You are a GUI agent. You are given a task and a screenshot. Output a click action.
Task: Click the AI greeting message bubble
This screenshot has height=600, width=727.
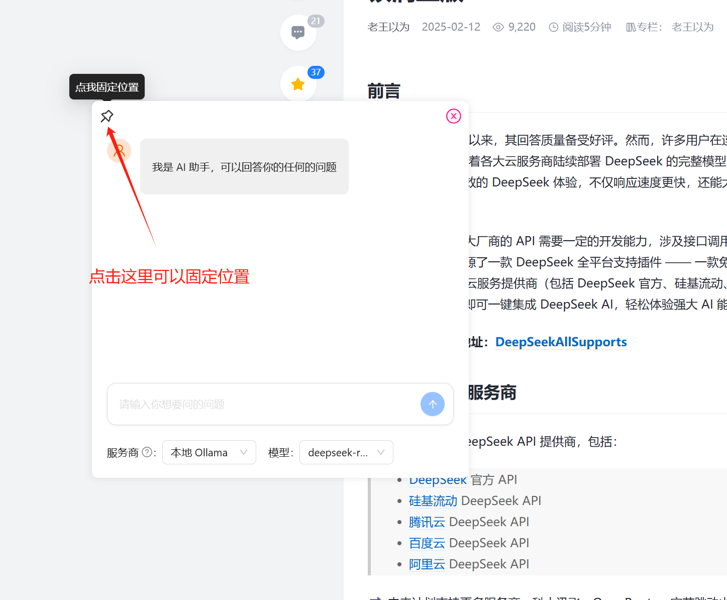point(244,166)
